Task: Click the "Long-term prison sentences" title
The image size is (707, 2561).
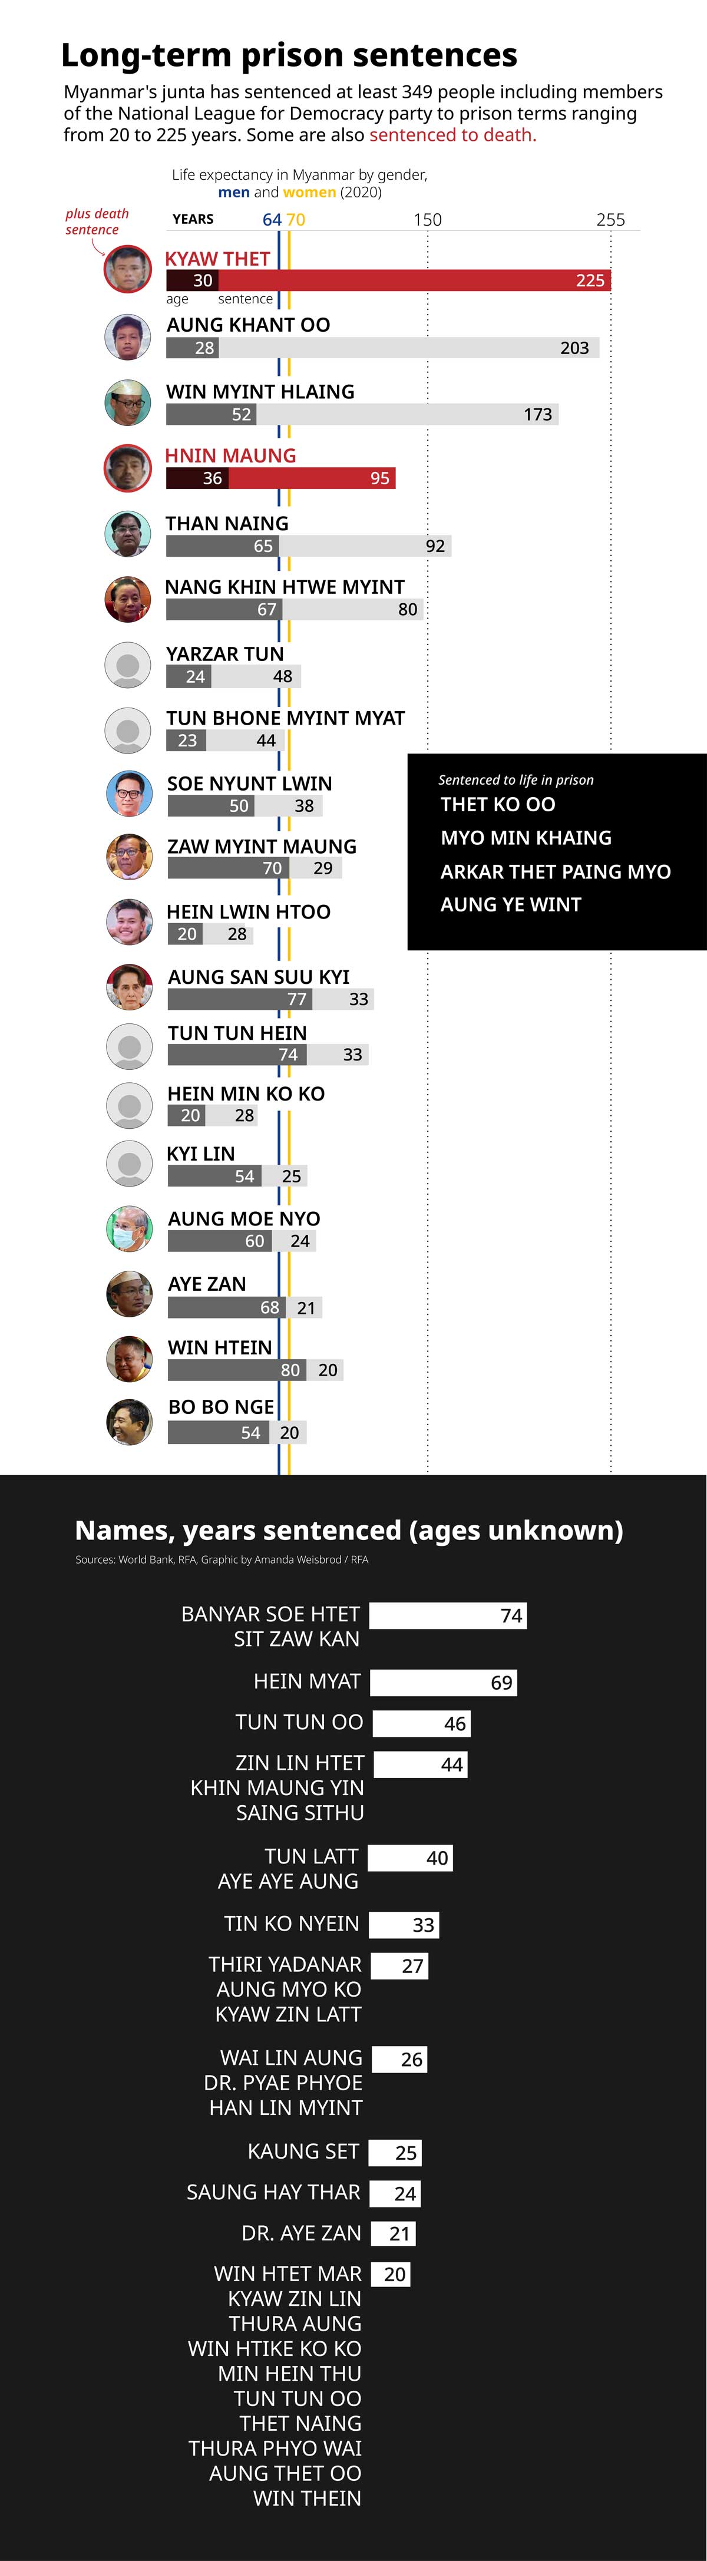Action: coord(288,55)
